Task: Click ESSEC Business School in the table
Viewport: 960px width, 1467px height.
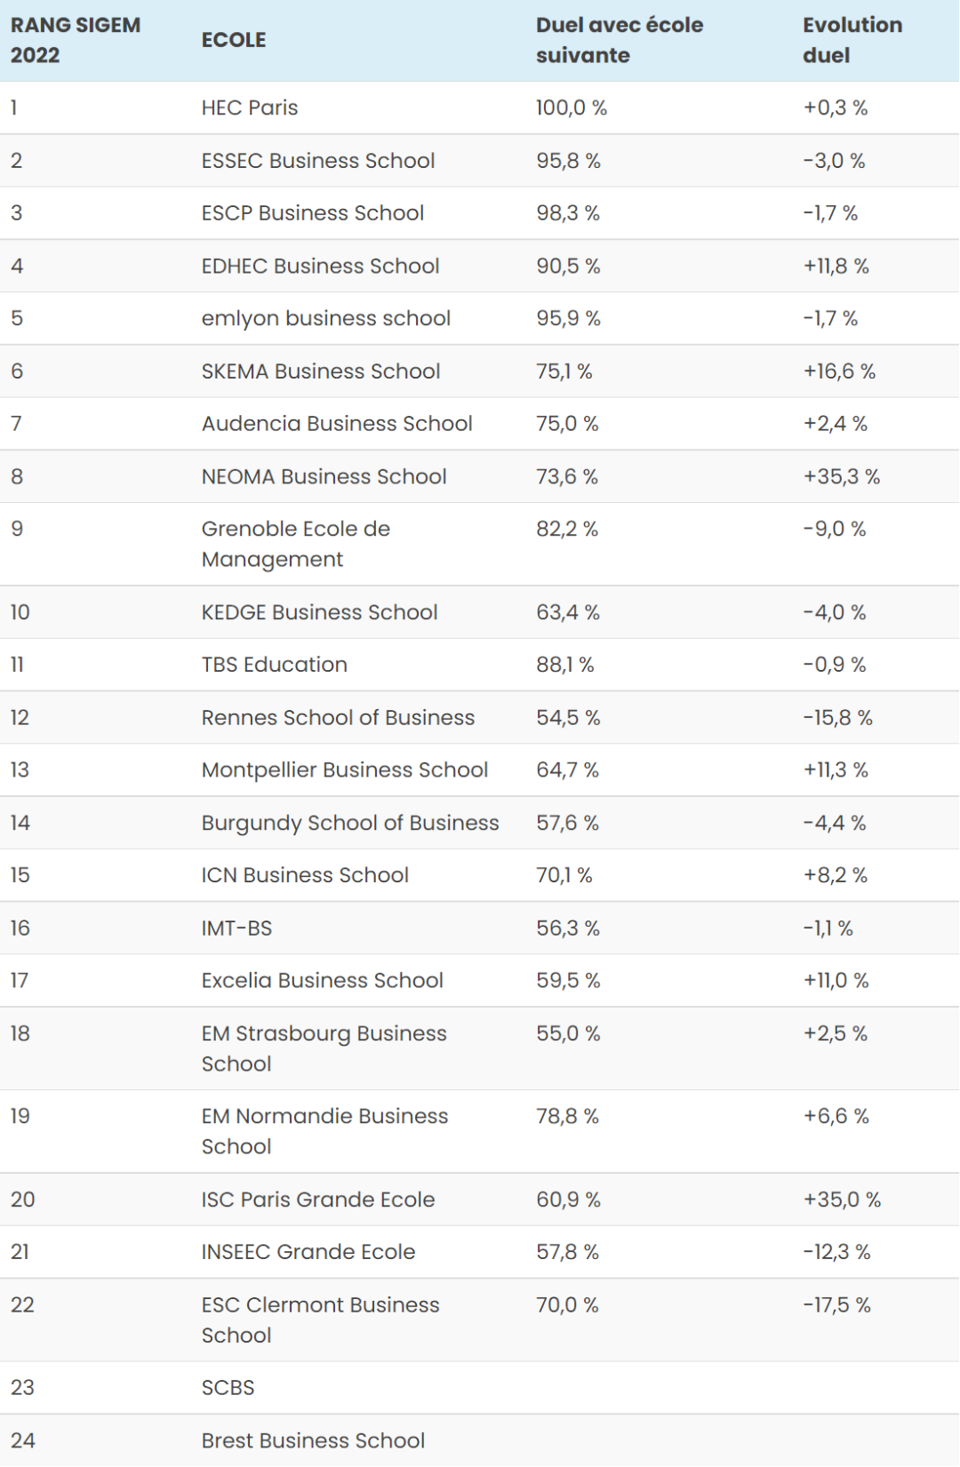Action: (x=318, y=161)
